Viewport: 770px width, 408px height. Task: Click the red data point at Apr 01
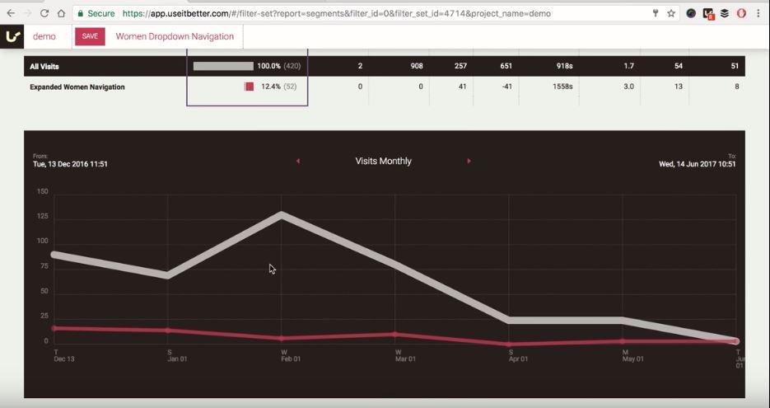pos(509,344)
